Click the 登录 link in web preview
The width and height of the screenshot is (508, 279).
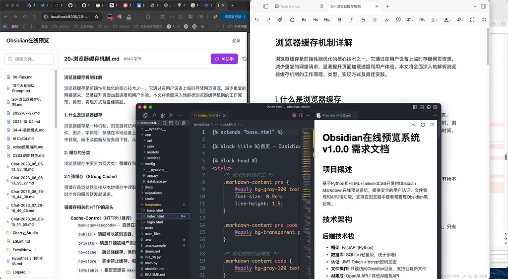coord(236,41)
